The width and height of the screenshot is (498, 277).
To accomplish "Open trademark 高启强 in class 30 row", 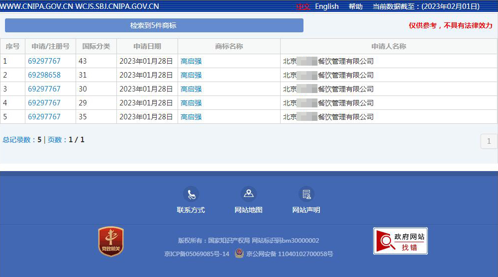I will click(x=191, y=89).
